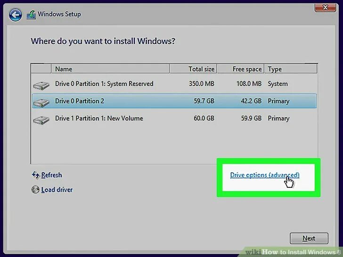
Task: Close the Windows Setup window
Action: click(325, 8)
